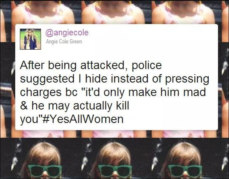The image size is (229, 179).
Task: Click the rightmost green sunglasses in the background
Action: [185, 171]
